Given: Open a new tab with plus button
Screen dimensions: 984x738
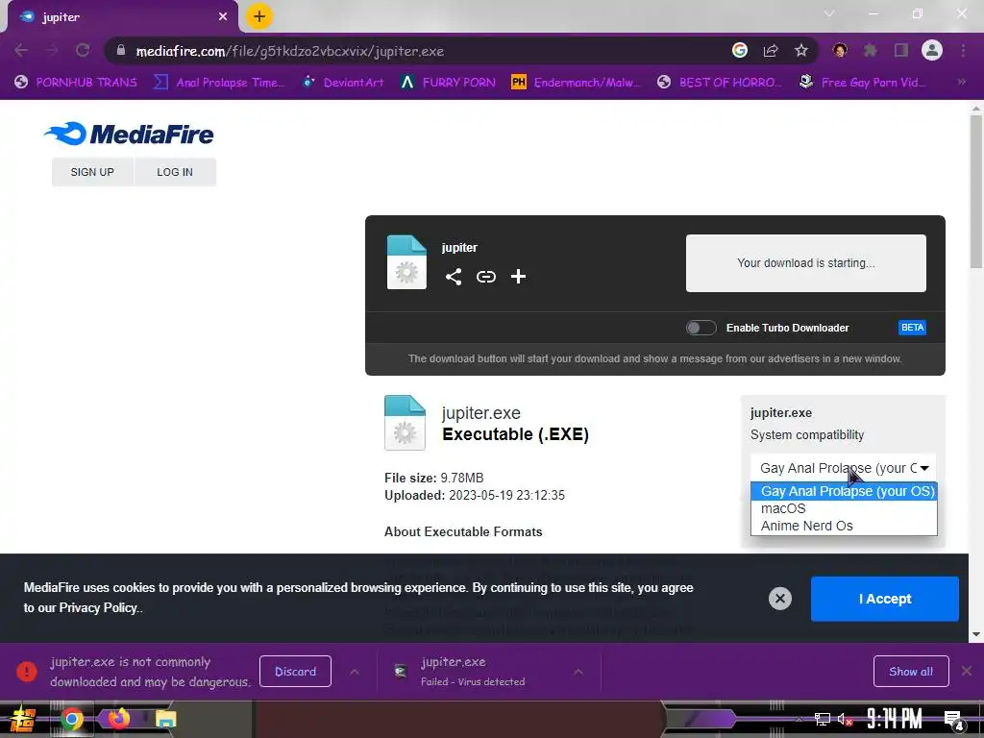Looking at the screenshot, I should (258, 16).
